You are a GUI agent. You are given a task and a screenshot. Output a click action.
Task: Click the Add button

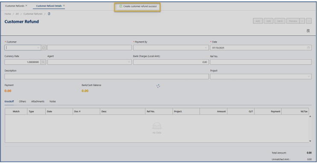(258, 21)
